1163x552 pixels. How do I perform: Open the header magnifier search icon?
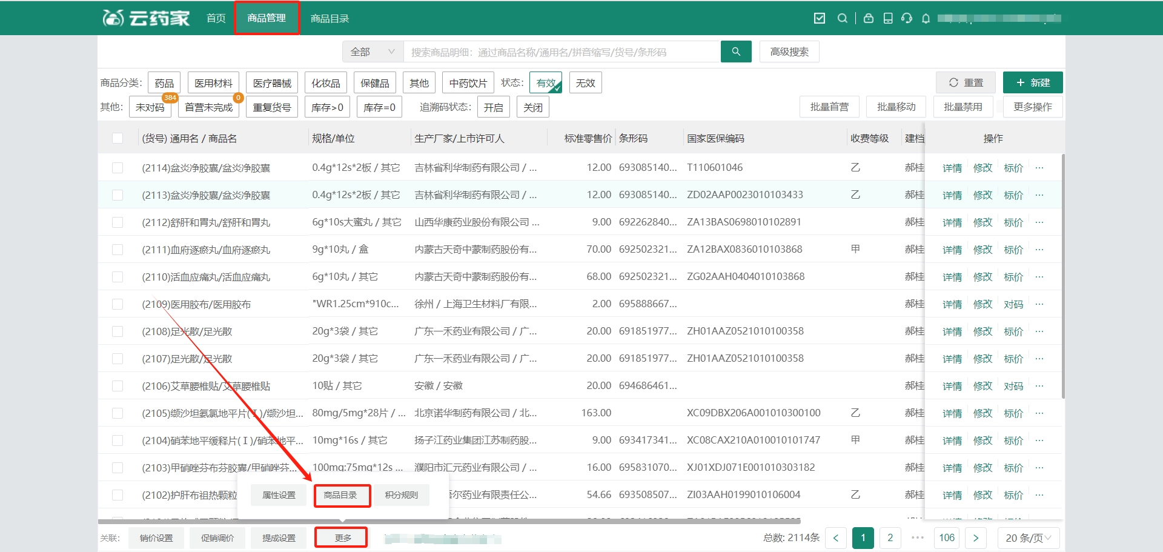click(842, 18)
